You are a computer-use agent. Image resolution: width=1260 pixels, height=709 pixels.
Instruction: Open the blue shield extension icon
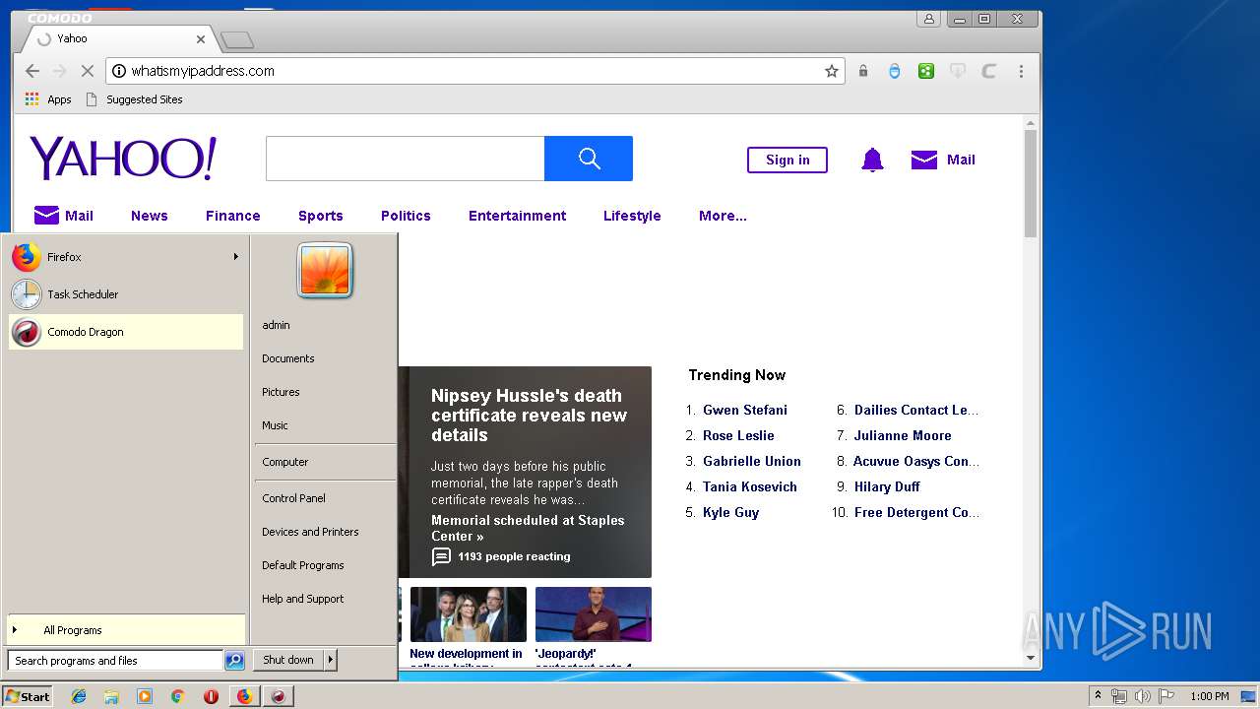895,71
